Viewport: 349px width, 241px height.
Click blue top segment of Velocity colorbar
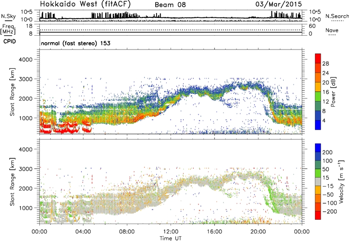(x=318, y=148)
